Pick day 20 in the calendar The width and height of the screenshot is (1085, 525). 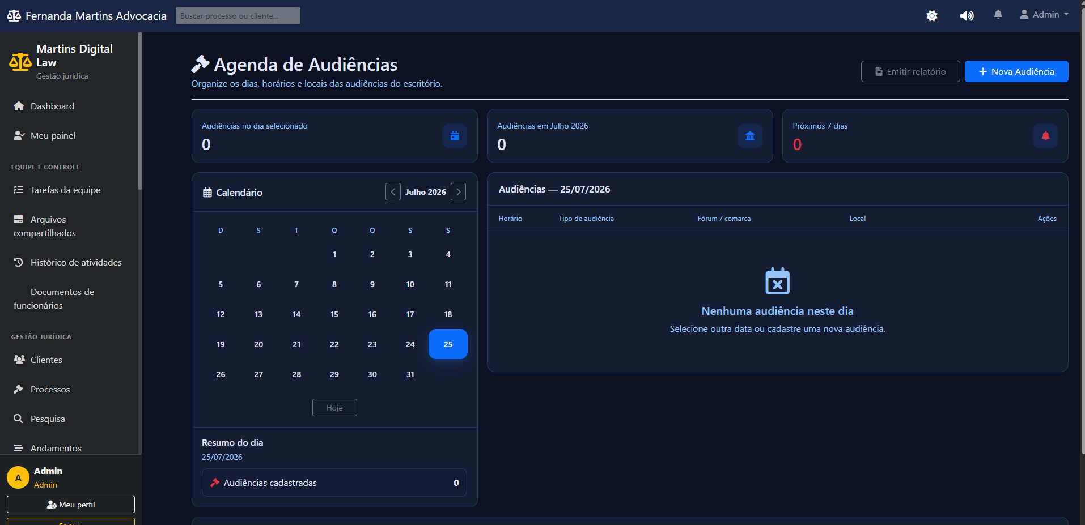tap(258, 344)
